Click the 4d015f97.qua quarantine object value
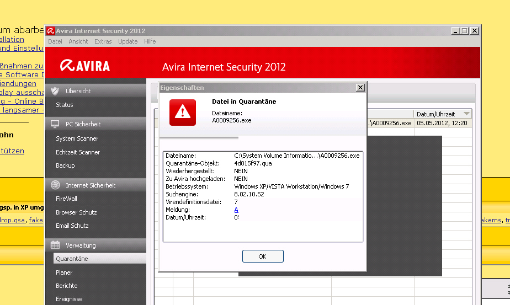Screen dimensions: 510x305 click(253, 163)
